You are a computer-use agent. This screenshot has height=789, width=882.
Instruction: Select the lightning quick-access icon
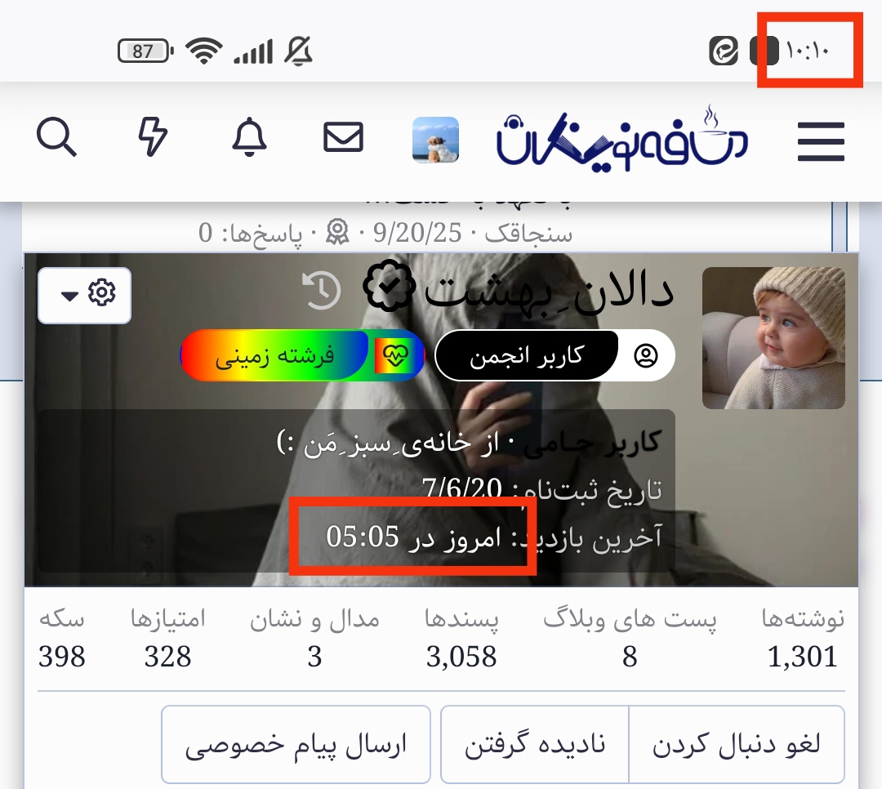pyautogui.click(x=153, y=138)
